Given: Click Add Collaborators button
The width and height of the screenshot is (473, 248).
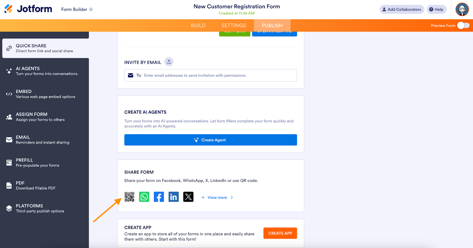Looking at the screenshot, I should pyautogui.click(x=402, y=9).
